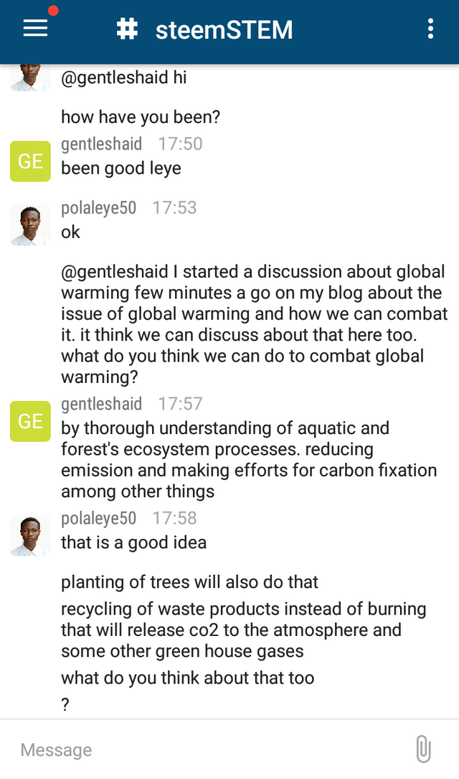Tap the paperclip attachment icon
Viewport: 459px width, 779px height.
click(423, 749)
